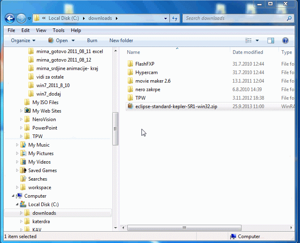Click the Local Disk (C:) drive icon
Screen dimensions: 300x243
[x=23, y=205]
